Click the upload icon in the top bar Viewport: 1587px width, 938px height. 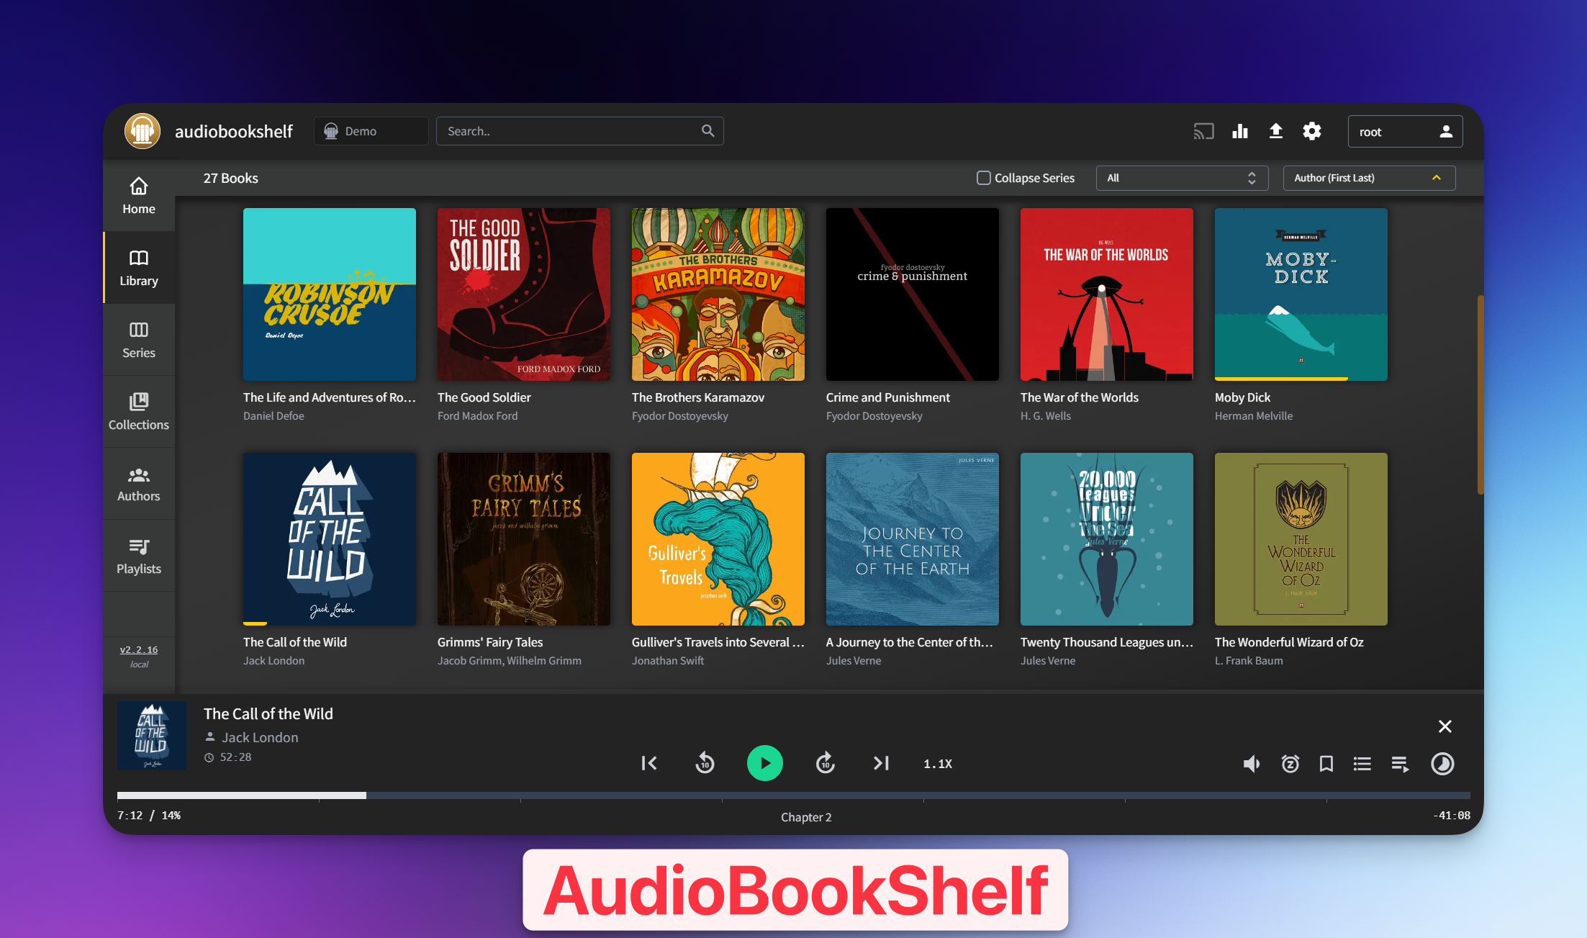pyautogui.click(x=1275, y=131)
